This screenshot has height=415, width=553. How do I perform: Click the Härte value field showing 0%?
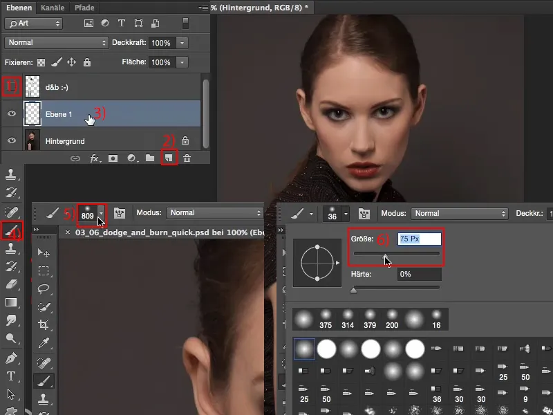tap(418, 275)
